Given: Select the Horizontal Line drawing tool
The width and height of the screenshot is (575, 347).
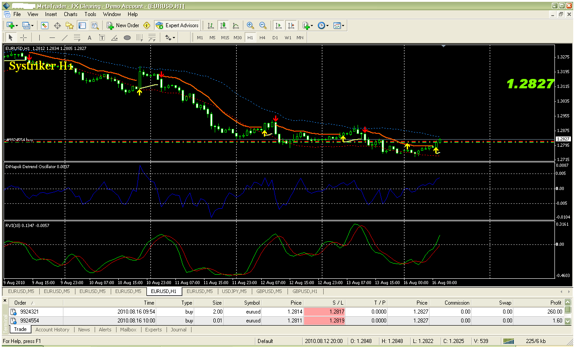Looking at the screenshot, I should (52, 37).
